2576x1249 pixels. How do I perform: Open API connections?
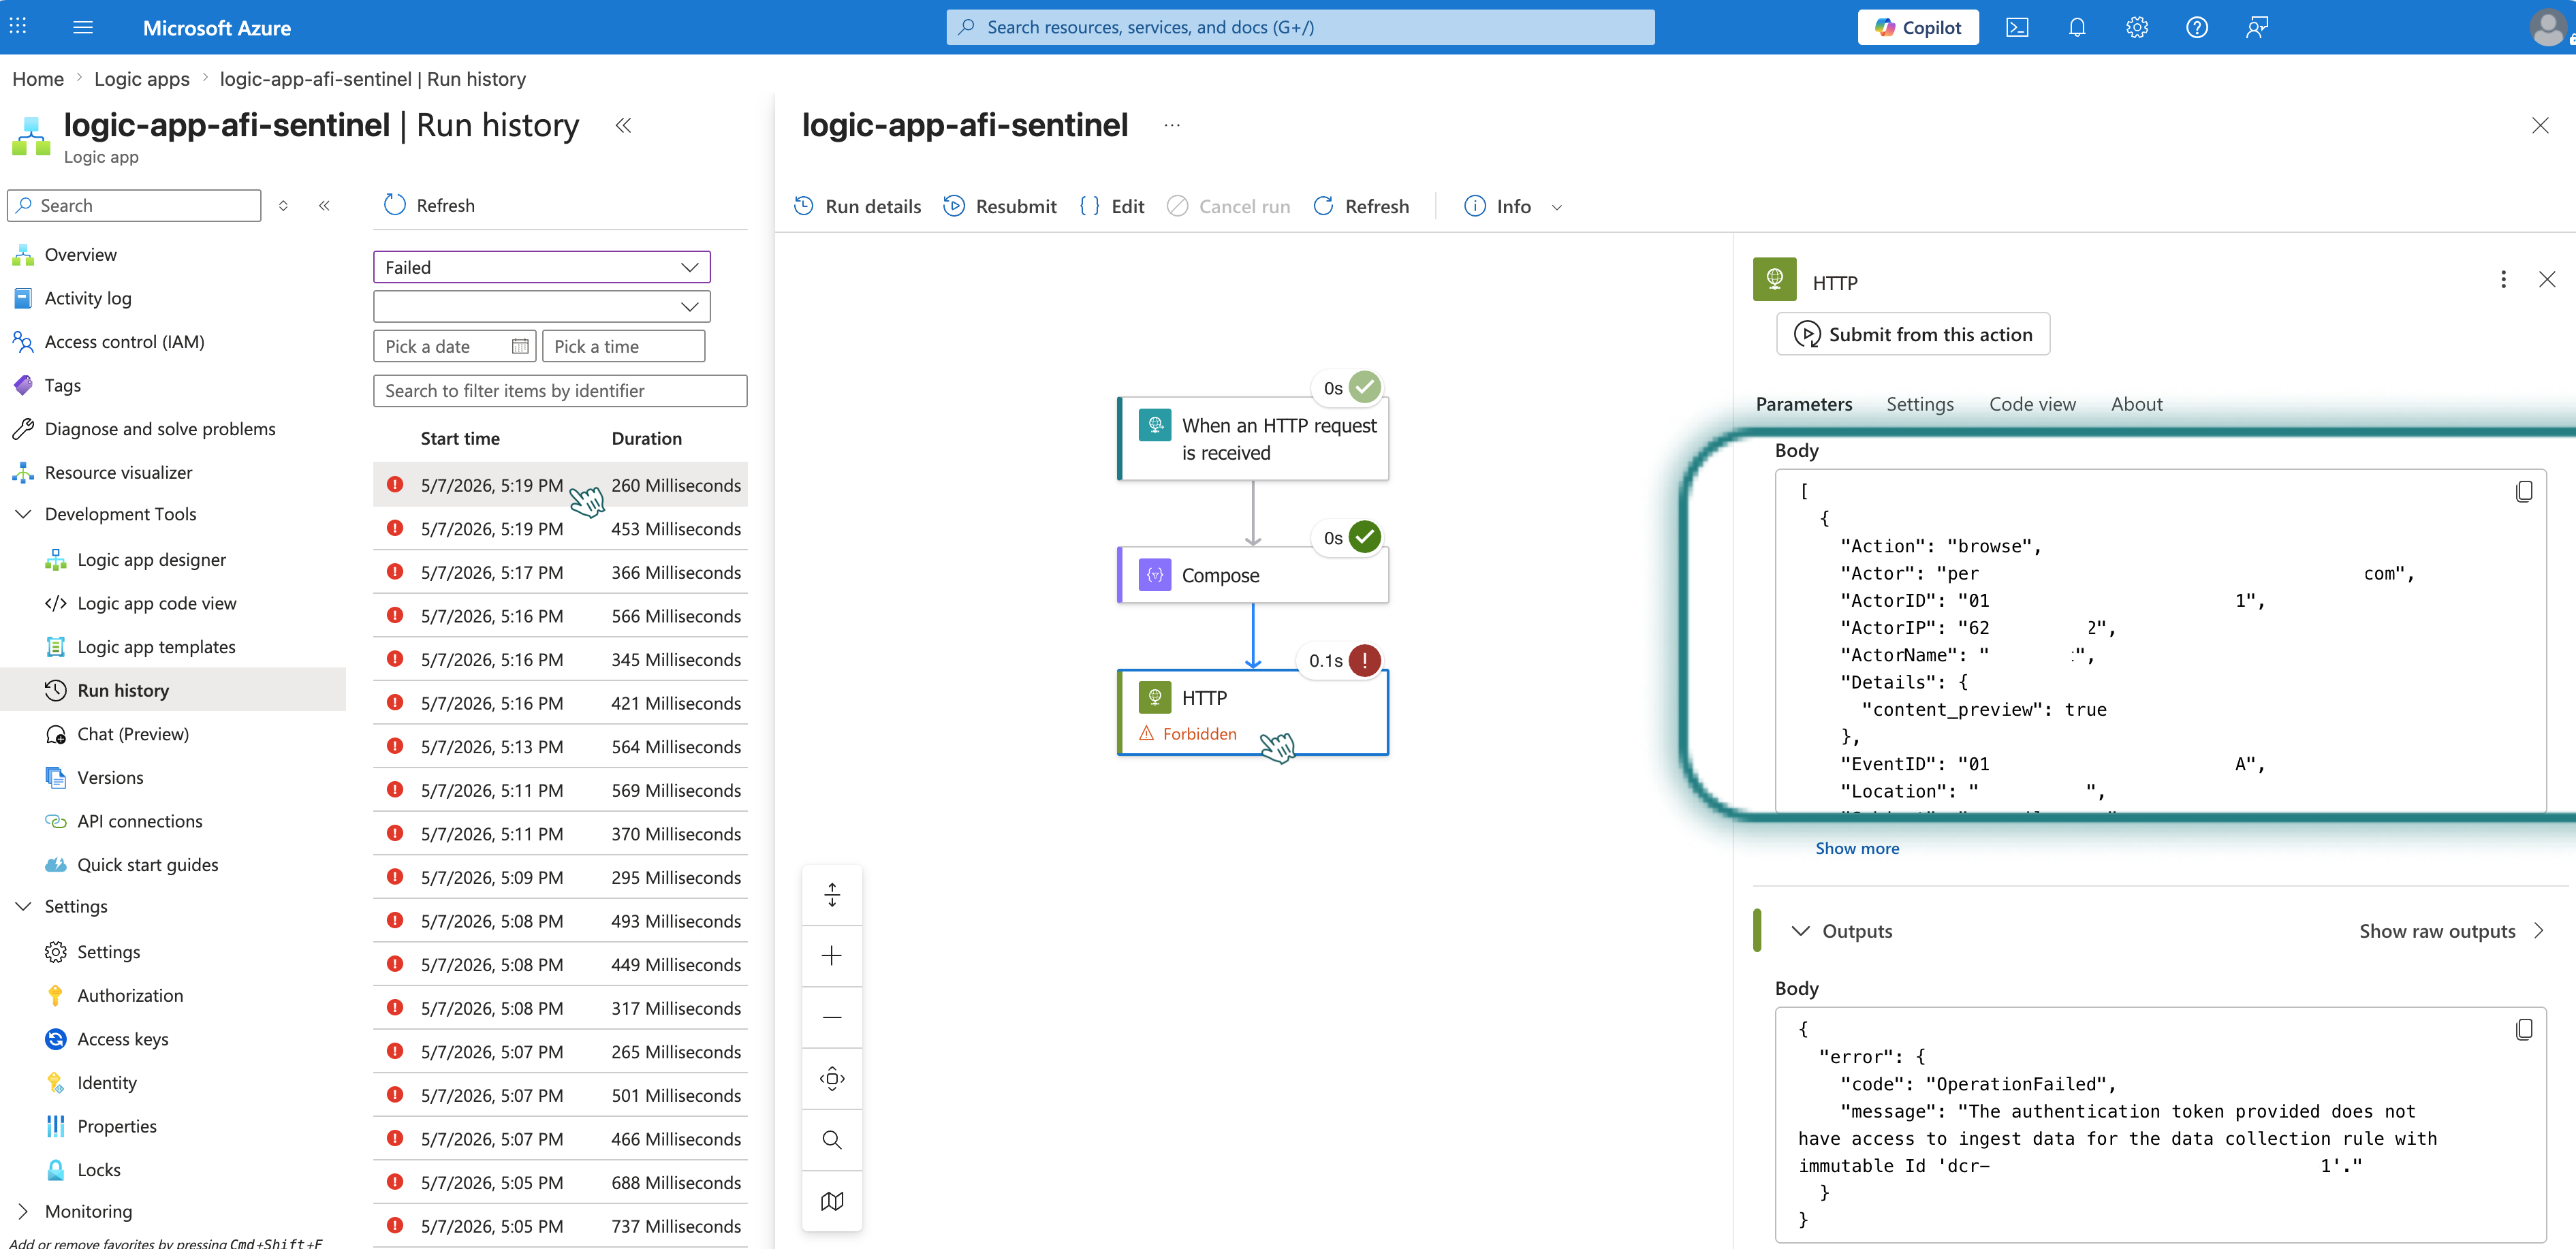[x=139, y=821]
